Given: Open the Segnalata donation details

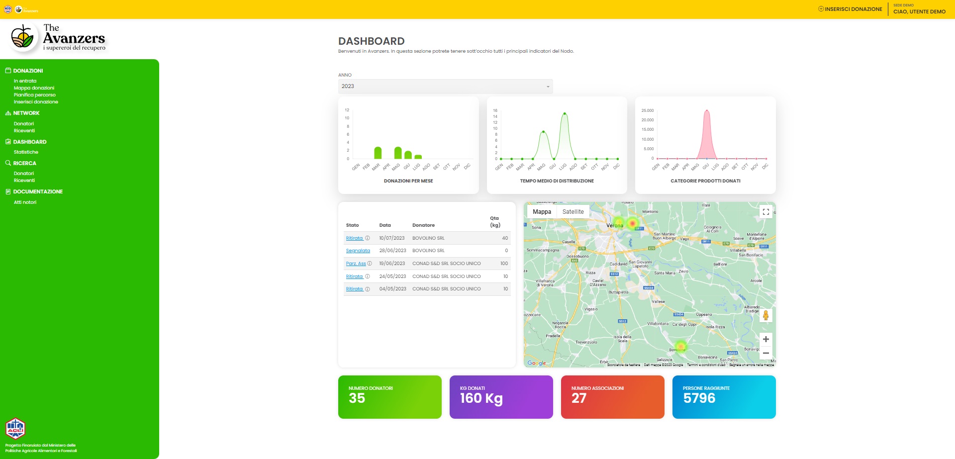Looking at the screenshot, I should (x=358, y=251).
